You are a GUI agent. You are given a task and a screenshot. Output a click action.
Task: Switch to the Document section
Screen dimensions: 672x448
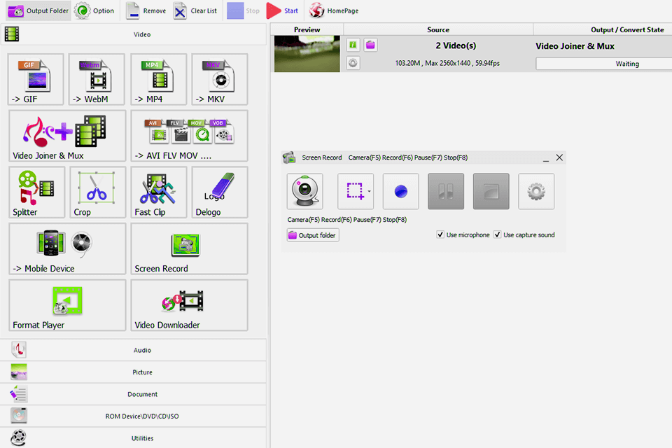[142, 393]
